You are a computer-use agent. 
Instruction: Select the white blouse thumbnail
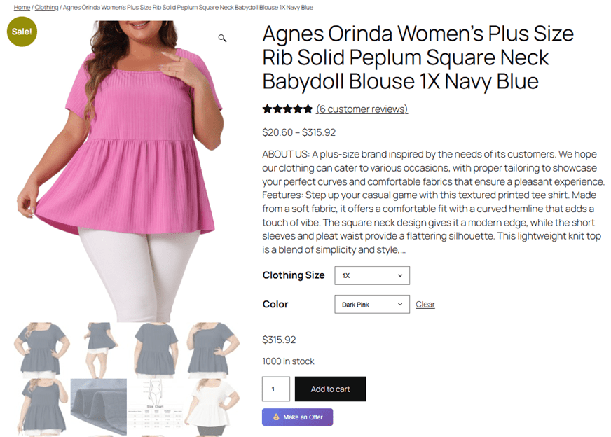pos(212,407)
